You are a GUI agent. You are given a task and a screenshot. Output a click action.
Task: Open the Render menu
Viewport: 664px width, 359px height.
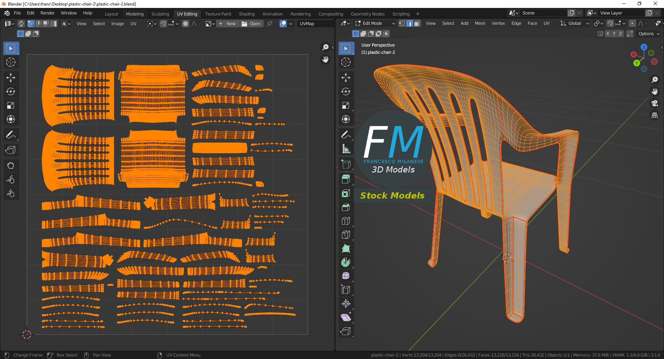pos(47,13)
